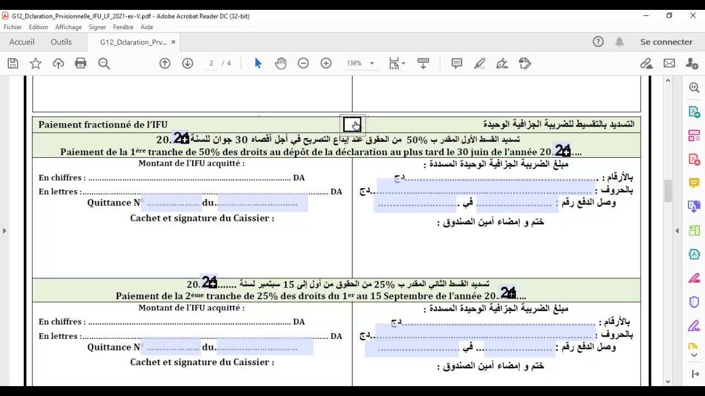Click the scrollbar down arrow
This screenshot has width=705, height=396.
(668, 381)
